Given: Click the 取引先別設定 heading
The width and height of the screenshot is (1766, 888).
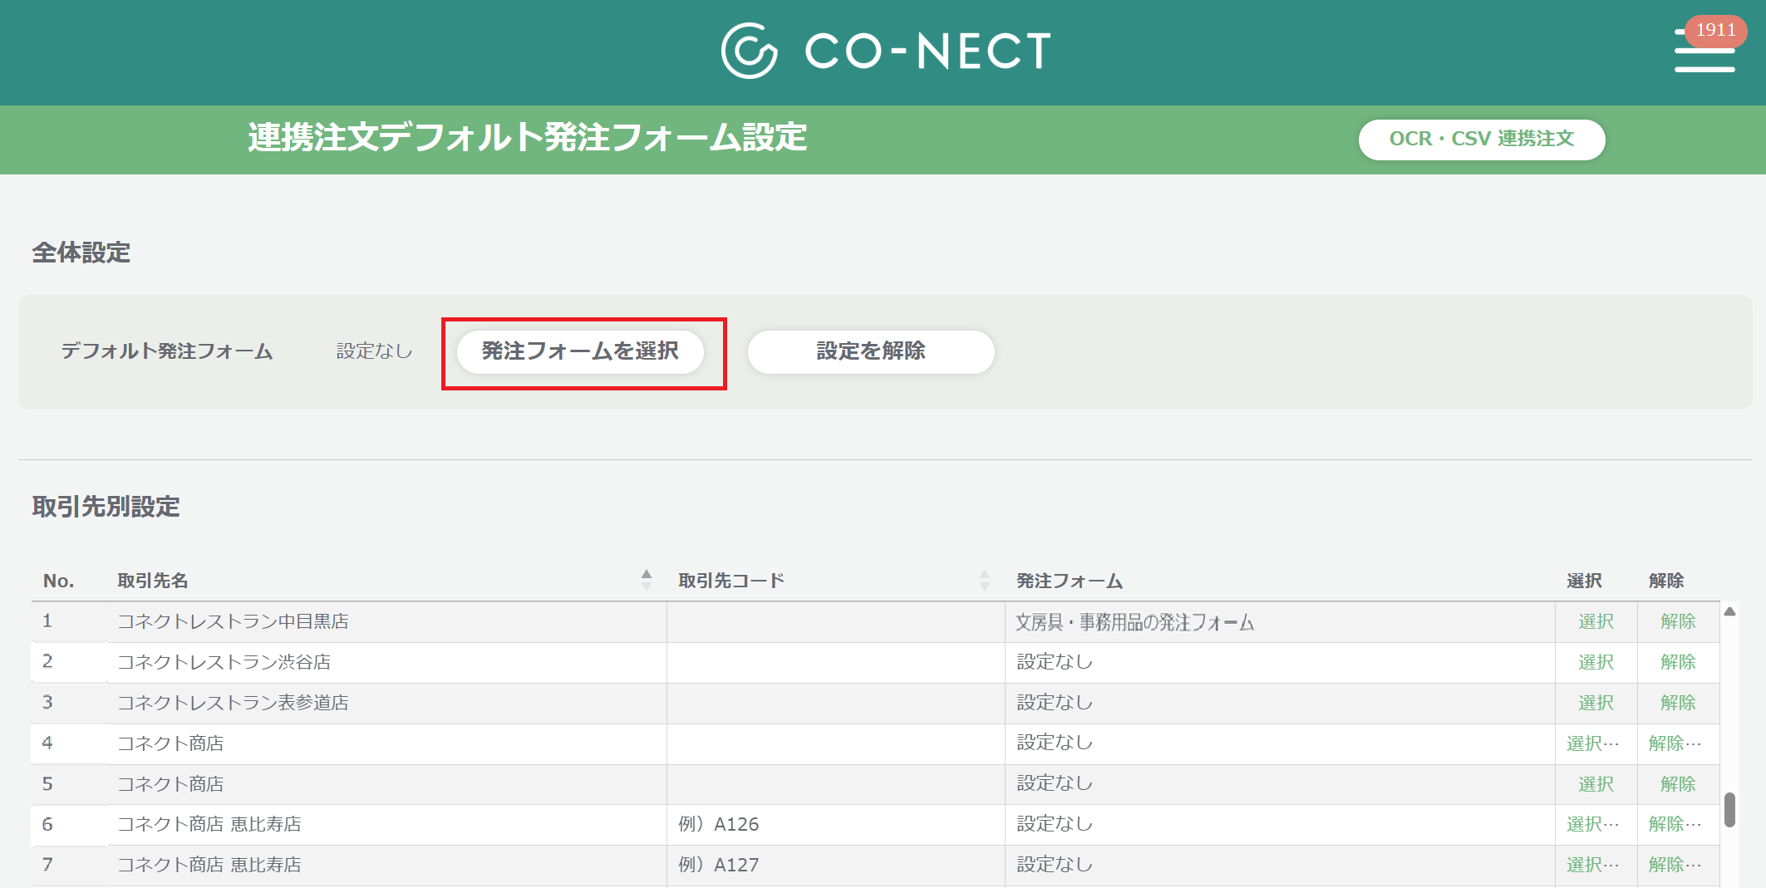Looking at the screenshot, I should (x=106, y=507).
